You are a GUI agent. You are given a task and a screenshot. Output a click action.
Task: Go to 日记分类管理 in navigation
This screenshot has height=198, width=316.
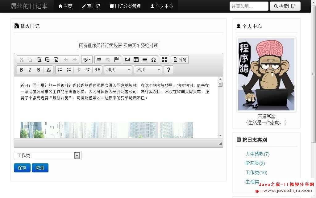pyautogui.click(x=125, y=6)
